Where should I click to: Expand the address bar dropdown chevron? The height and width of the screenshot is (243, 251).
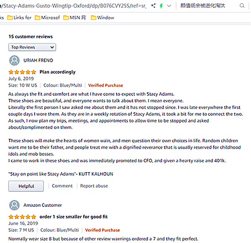click(x=169, y=6)
